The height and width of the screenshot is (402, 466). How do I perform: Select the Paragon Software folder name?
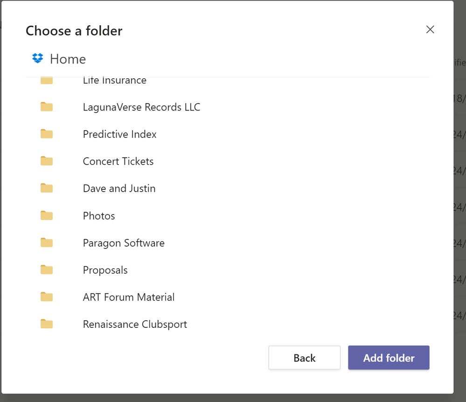pyautogui.click(x=124, y=243)
